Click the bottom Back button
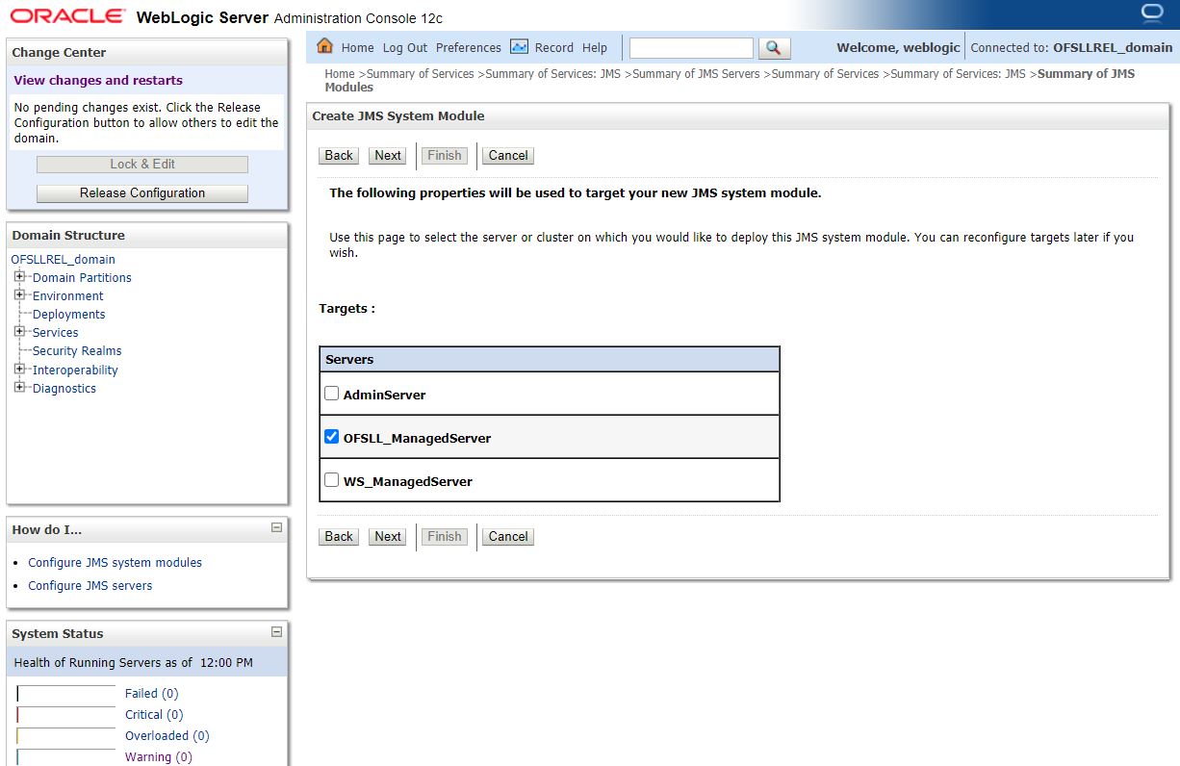Image resolution: width=1180 pixels, height=766 pixels. (339, 536)
